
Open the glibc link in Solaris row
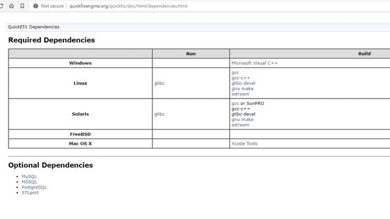coord(160,114)
